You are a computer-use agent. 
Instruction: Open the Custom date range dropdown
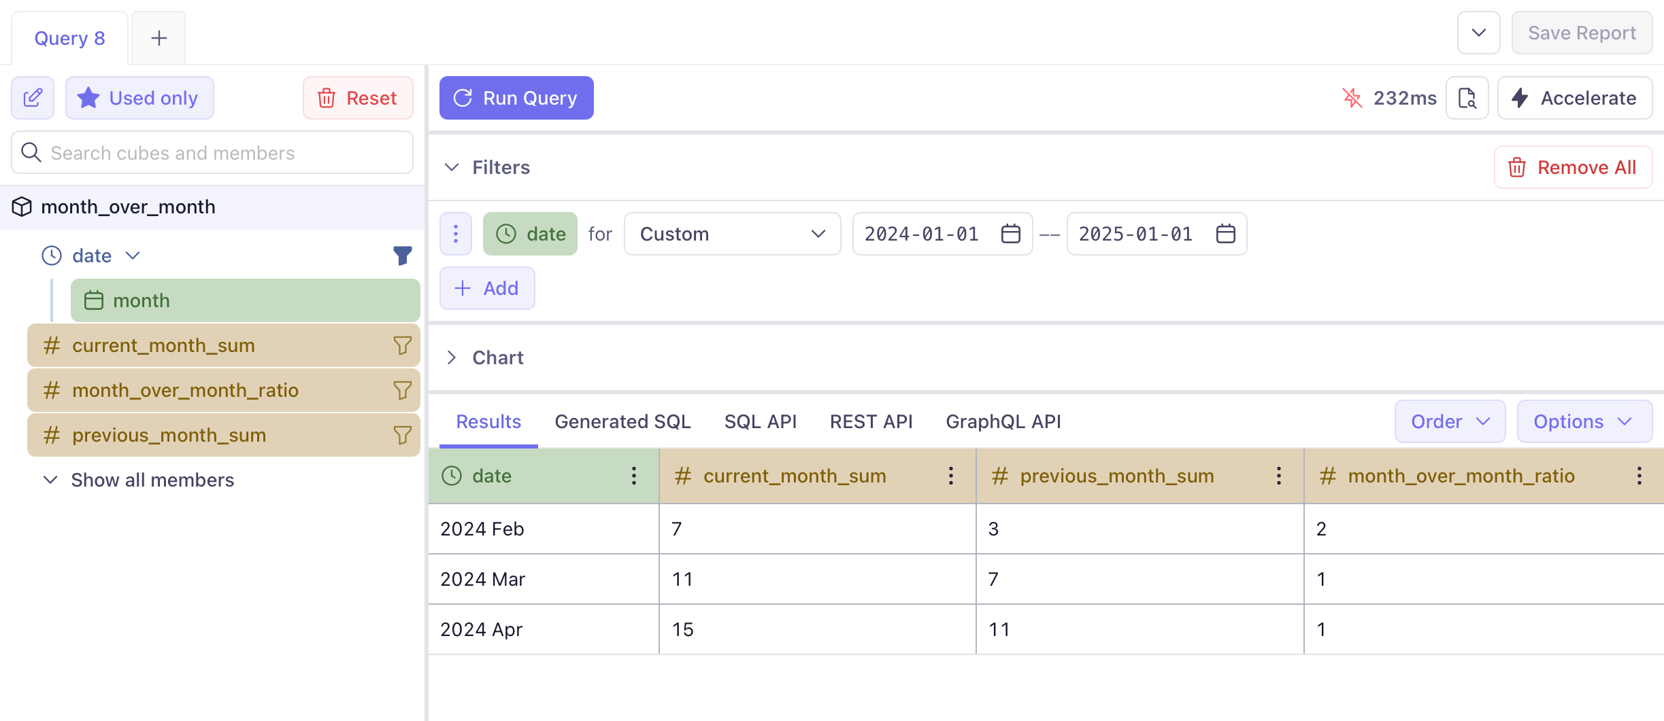tap(732, 234)
